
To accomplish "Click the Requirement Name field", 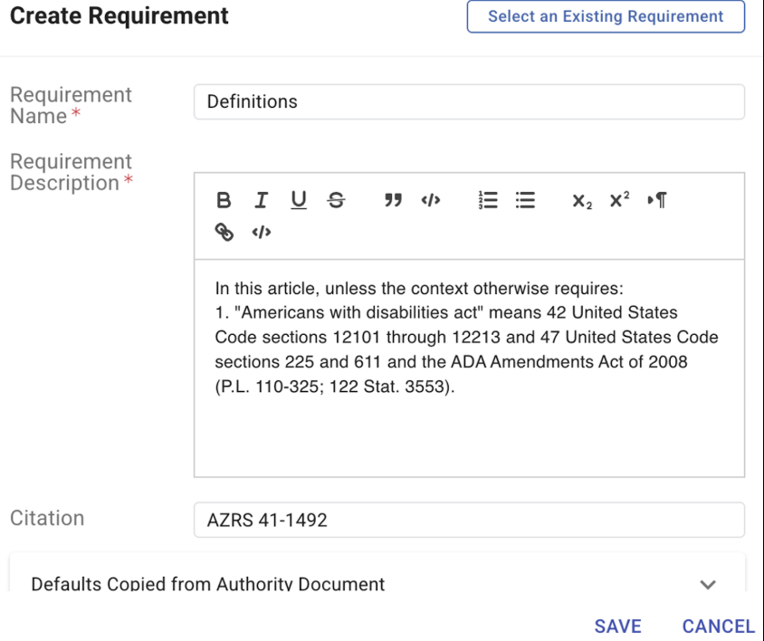I will [469, 102].
